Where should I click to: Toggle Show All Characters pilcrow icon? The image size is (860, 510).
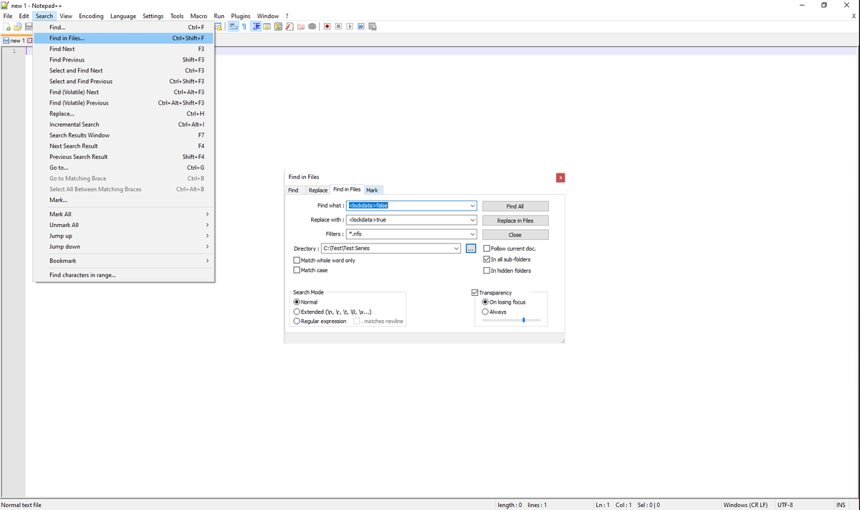(244, 27)
